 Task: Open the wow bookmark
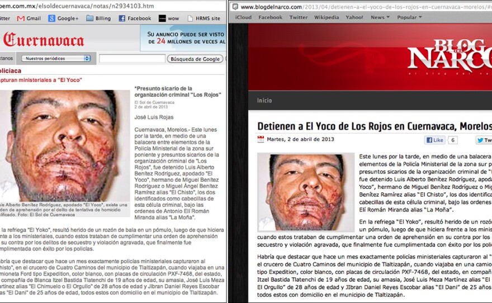coord(169,18)
